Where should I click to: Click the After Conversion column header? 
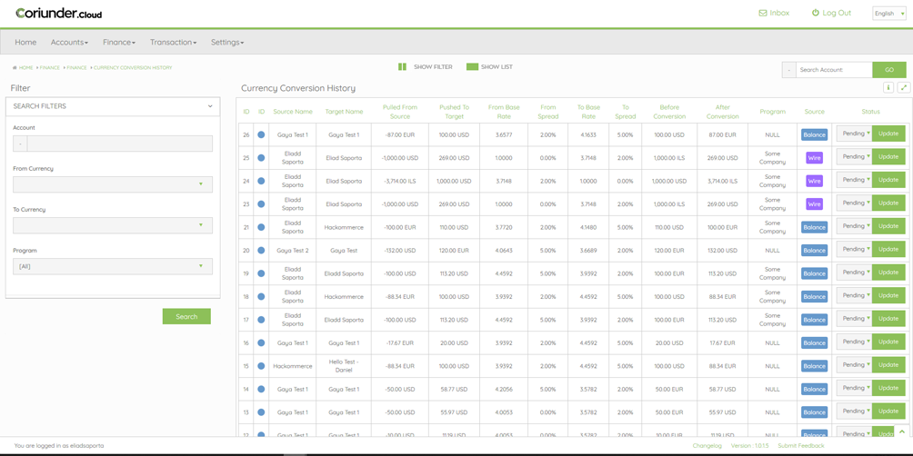click(x=721, y=112)
